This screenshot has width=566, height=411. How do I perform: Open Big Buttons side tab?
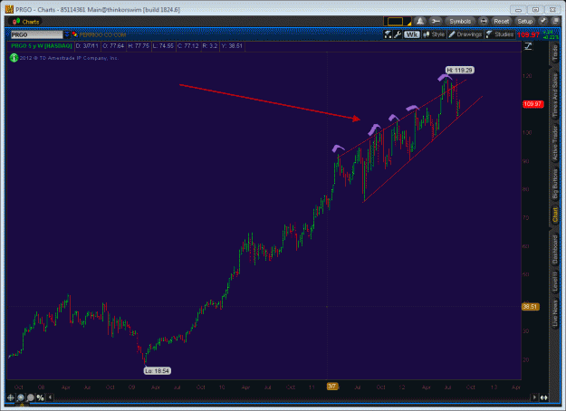pyautogui.click(x=555, y=184)
